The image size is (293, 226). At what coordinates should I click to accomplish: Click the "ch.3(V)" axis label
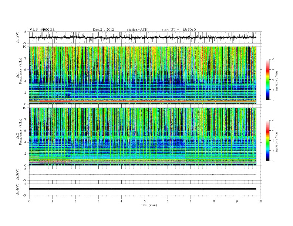(x=18, y=175)
